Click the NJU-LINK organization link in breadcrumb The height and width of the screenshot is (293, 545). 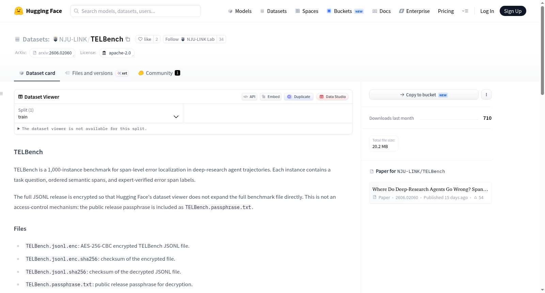coord(73,39)
